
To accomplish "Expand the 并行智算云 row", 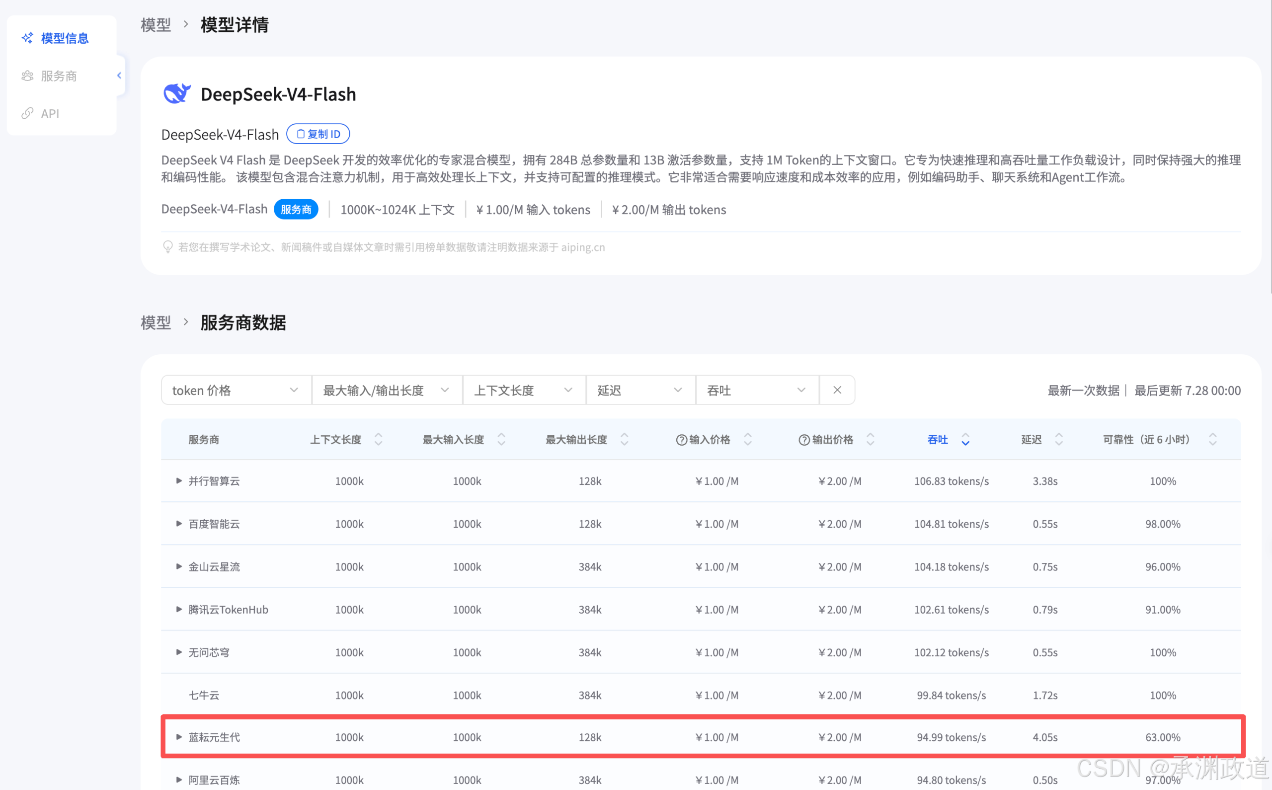I will (179, 480).
